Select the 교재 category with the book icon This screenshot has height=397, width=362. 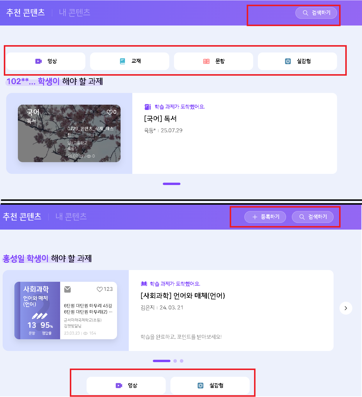[x=130, y=61]
